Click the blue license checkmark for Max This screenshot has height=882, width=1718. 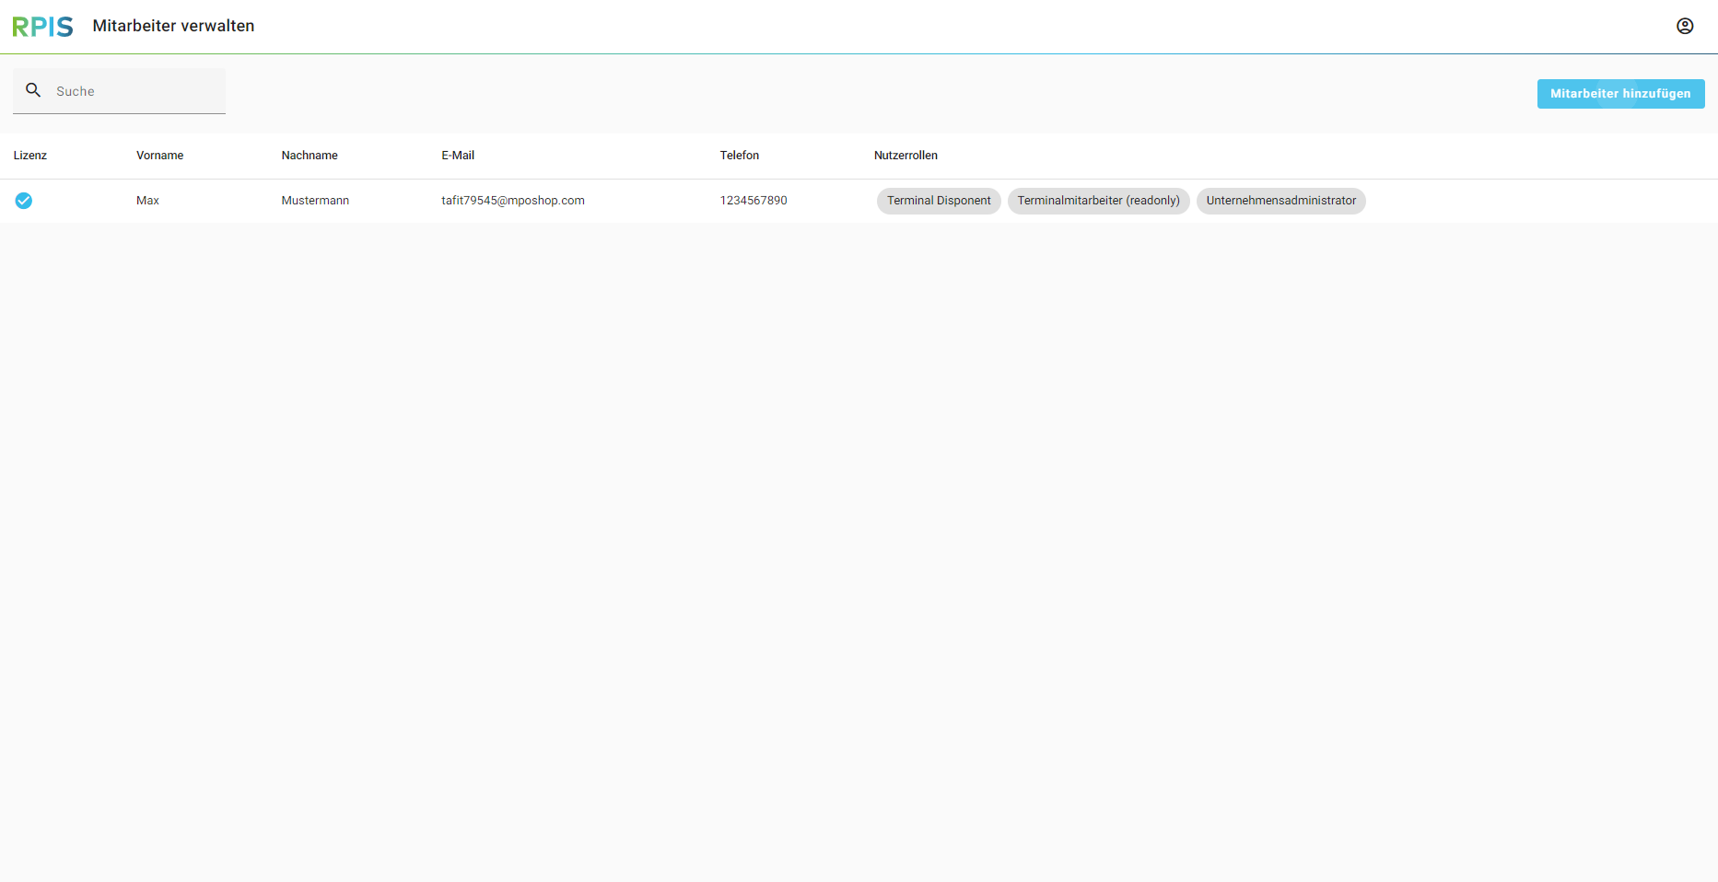pos(24,201)
